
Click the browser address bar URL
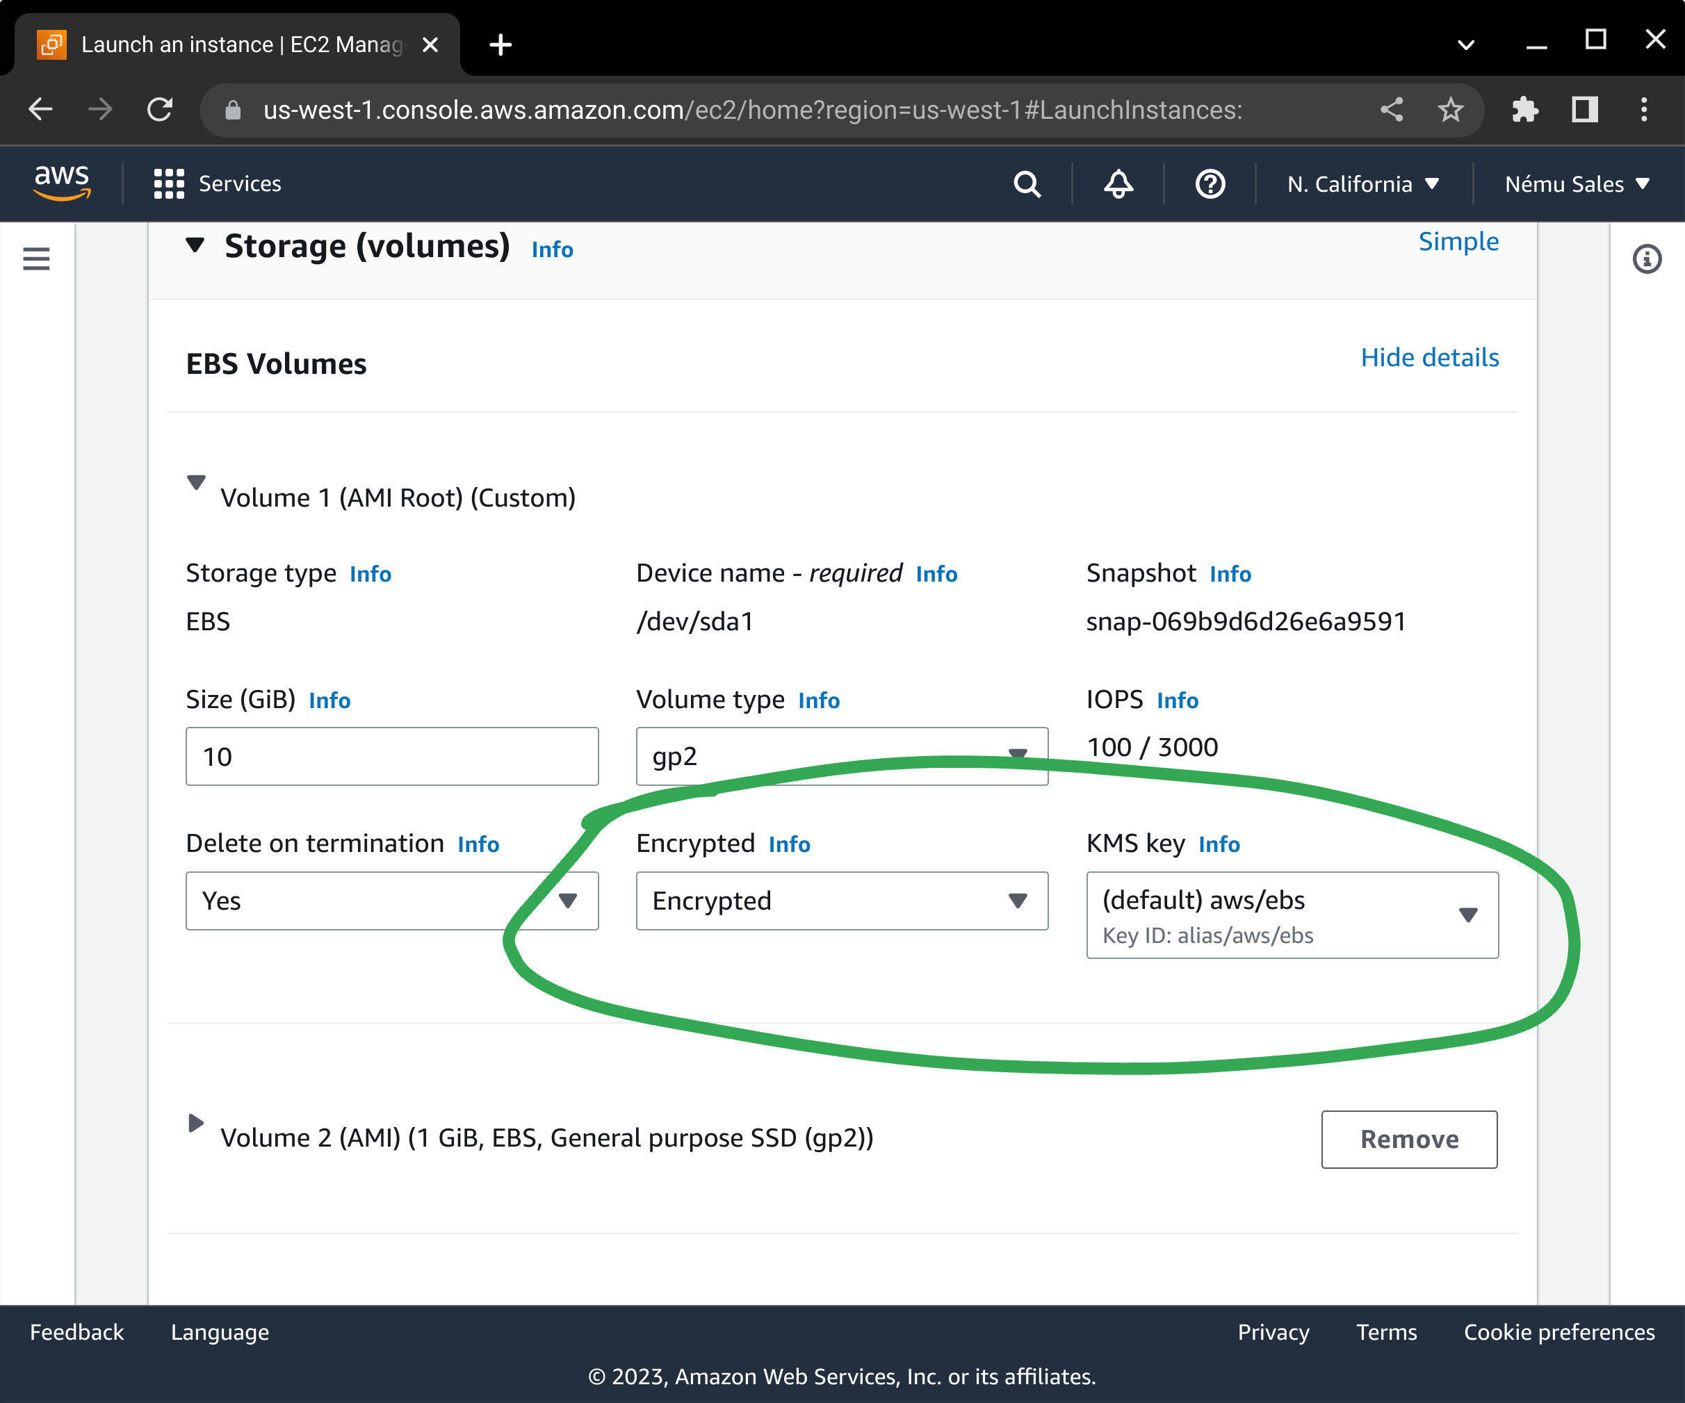(753, 110)
